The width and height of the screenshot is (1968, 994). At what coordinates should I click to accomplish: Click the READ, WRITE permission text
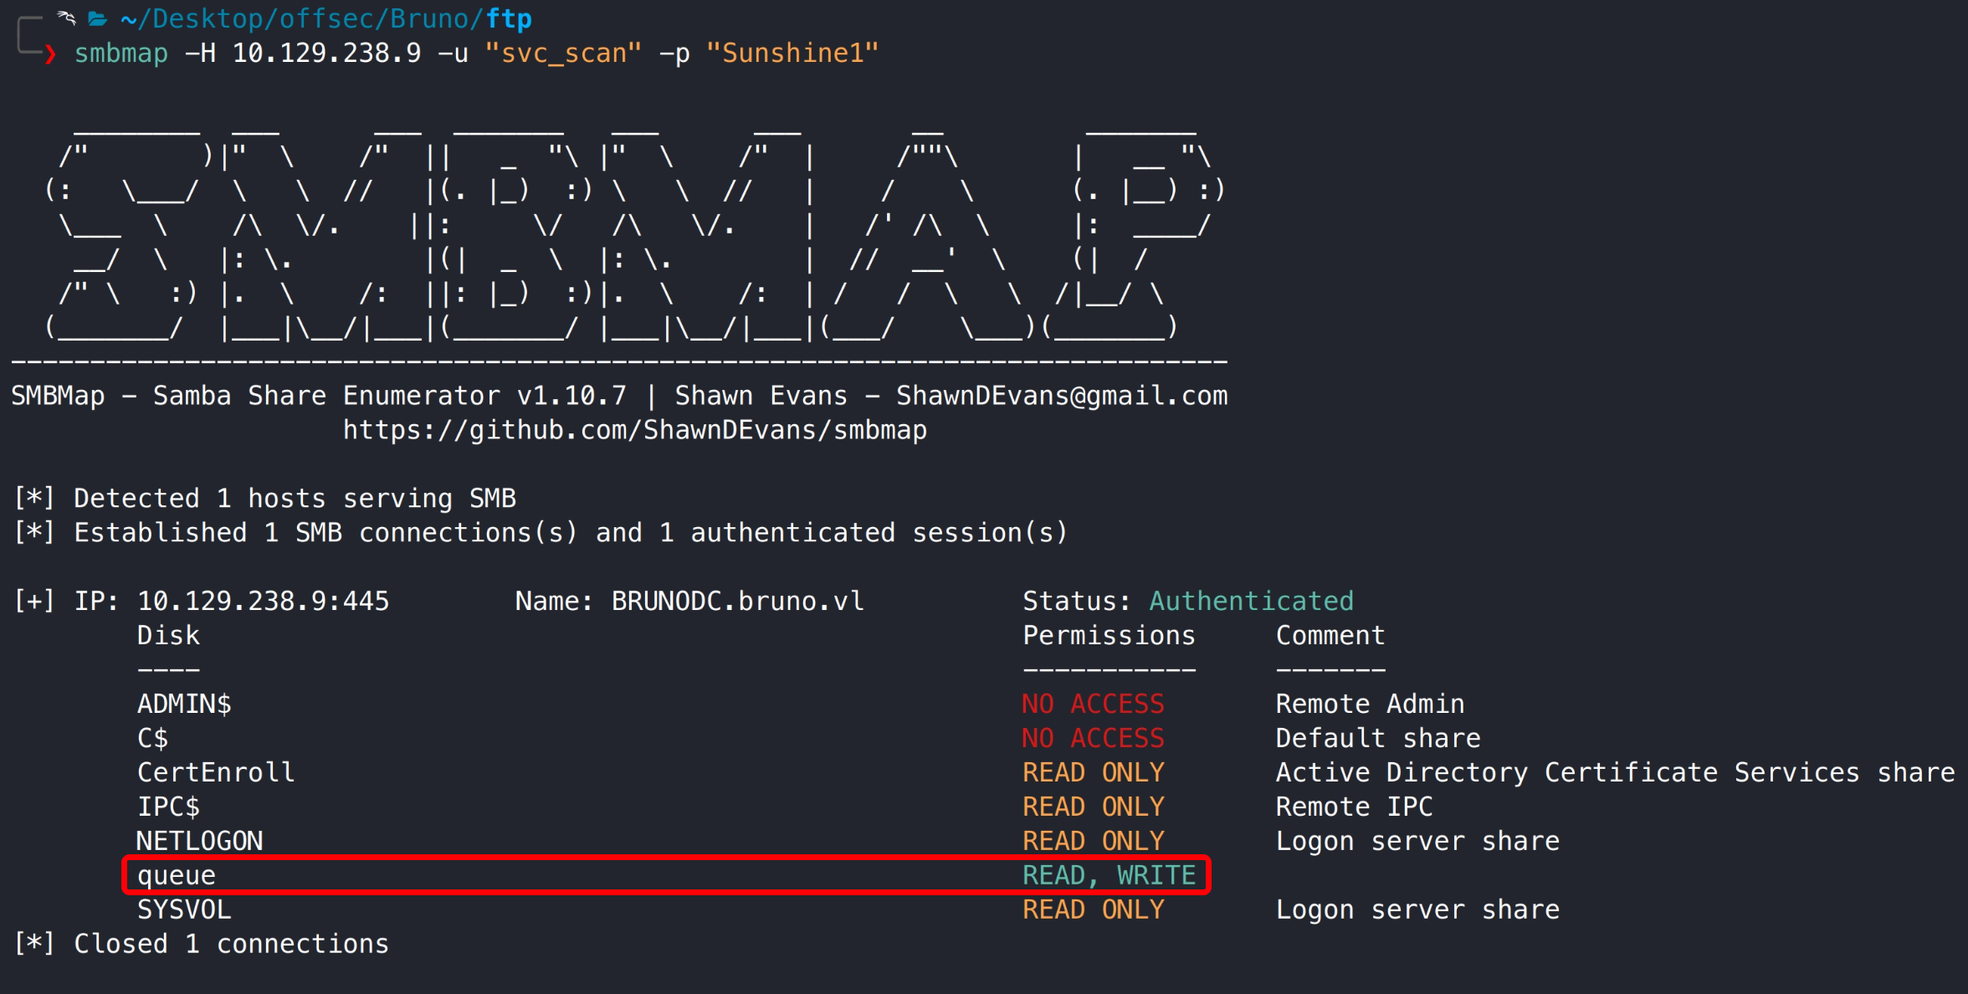(1109, 875)
